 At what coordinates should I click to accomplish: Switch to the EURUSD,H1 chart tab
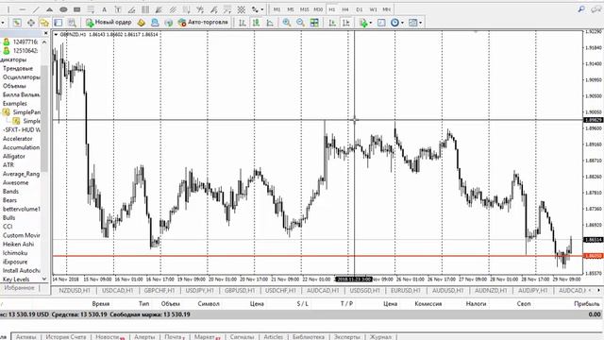click(x=405, y=290)
